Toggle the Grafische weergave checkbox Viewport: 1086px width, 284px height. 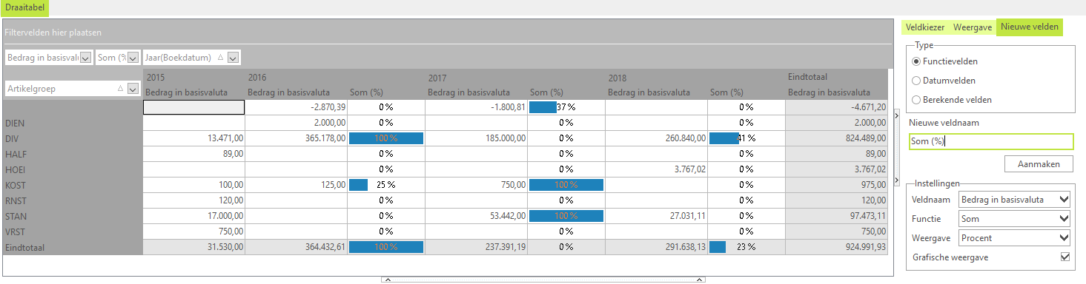(x=1065, y=257)
